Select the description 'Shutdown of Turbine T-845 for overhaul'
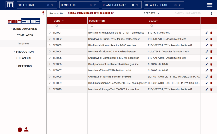This screenshot has width=217, height=134. (110, 77)
